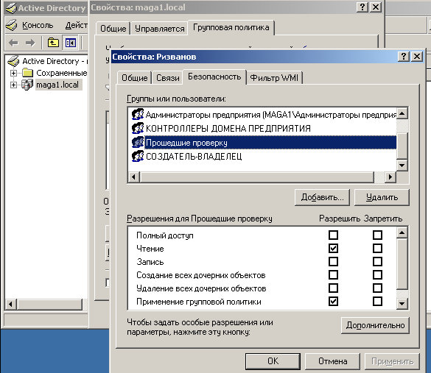Click the up-one-level folder toolbar icon
The height and width of the screenshot is (373, 431).
[x=53, y=43]
